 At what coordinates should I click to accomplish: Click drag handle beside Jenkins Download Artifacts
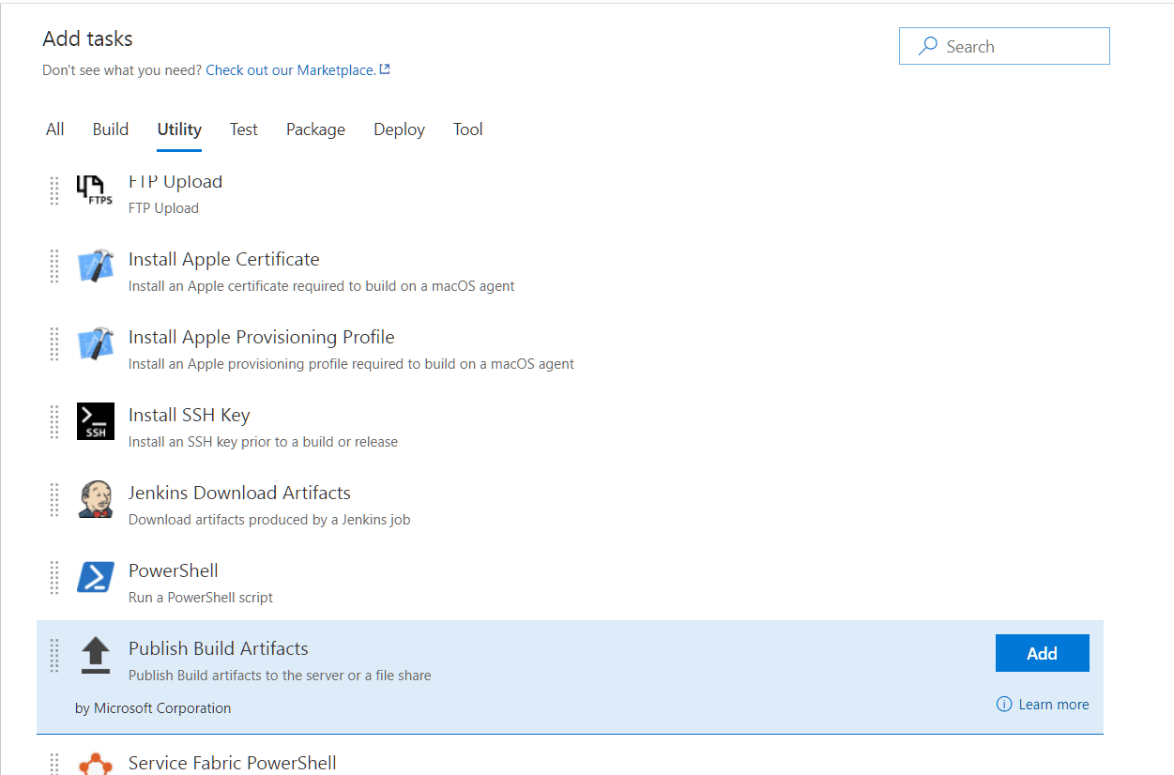click(54, 500)
